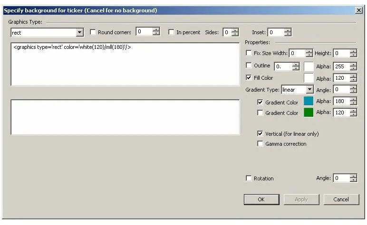Pick the green Gradient Color swatch
Screen dimensions: 367x225
pyautogui.click(x=309, y=112)
